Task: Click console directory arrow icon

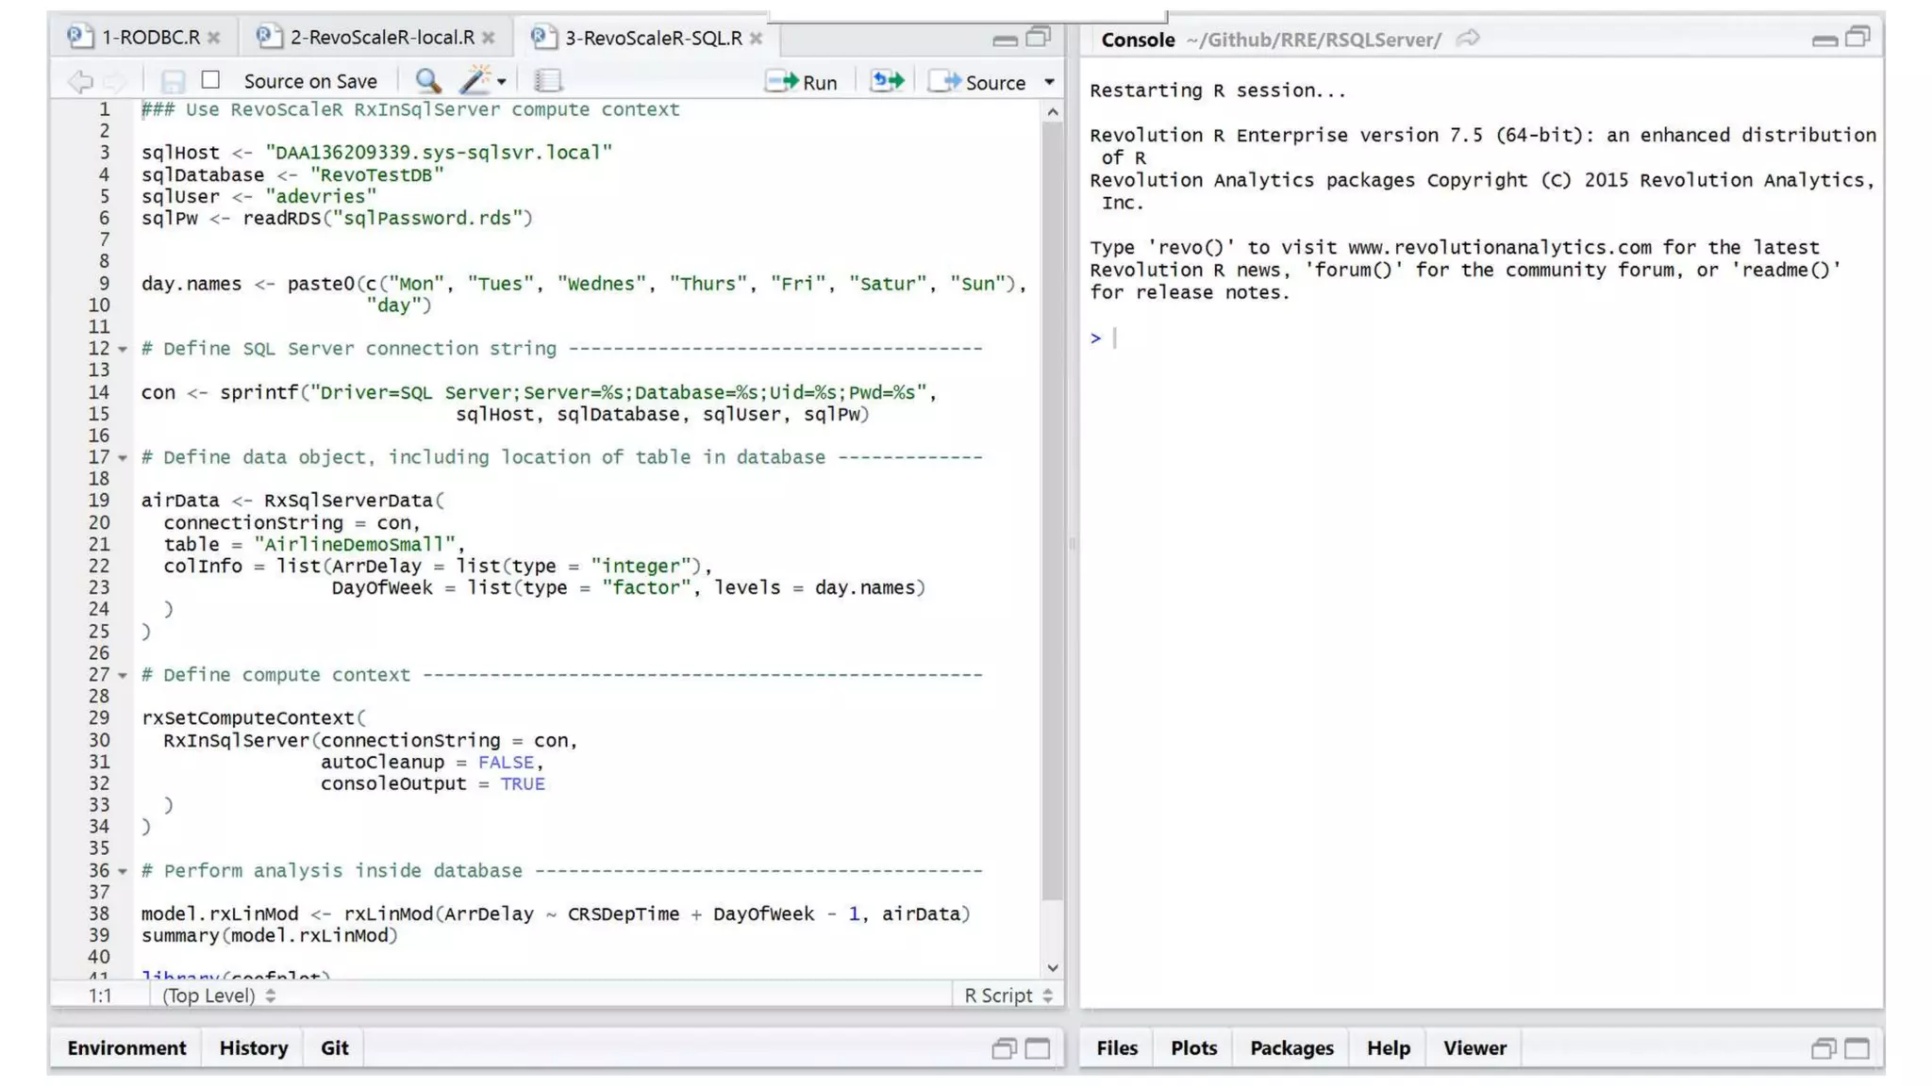Action: (1468, 39)
